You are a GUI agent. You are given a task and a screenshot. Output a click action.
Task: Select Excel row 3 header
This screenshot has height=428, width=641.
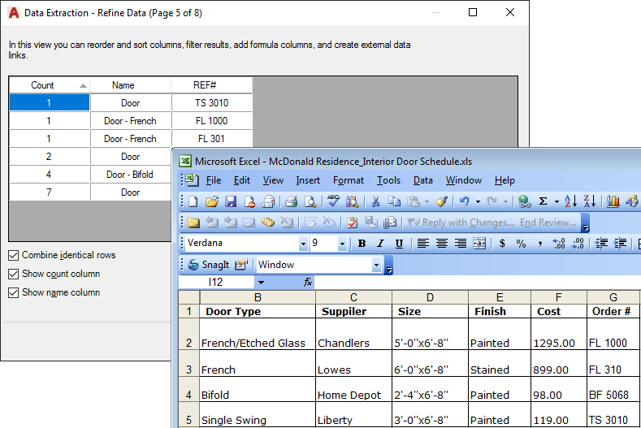pos(188,363)
